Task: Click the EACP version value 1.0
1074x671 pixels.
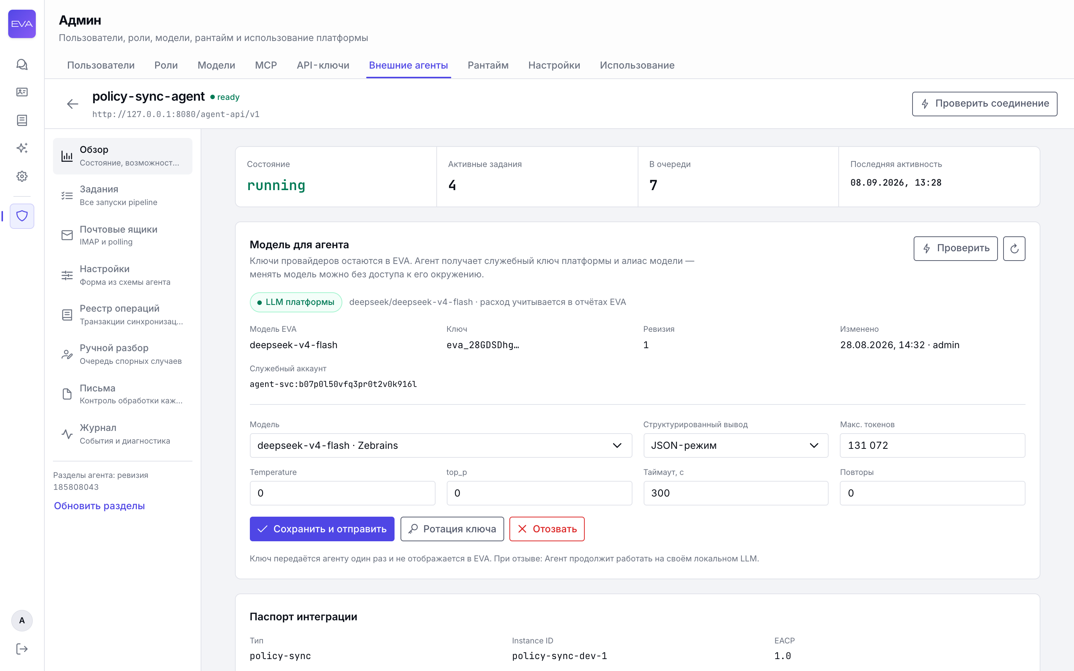Action: pyautogui.click(x=782, y=656)
